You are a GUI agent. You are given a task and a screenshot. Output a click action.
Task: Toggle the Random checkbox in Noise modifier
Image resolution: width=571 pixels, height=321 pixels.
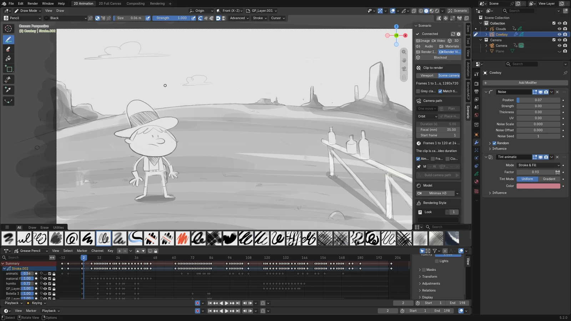click(495, 143)
